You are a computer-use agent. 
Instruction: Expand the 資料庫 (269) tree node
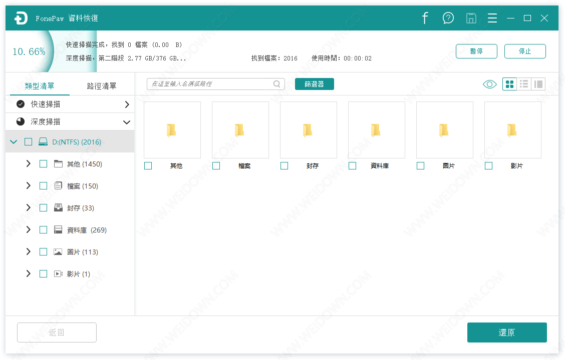28,229
